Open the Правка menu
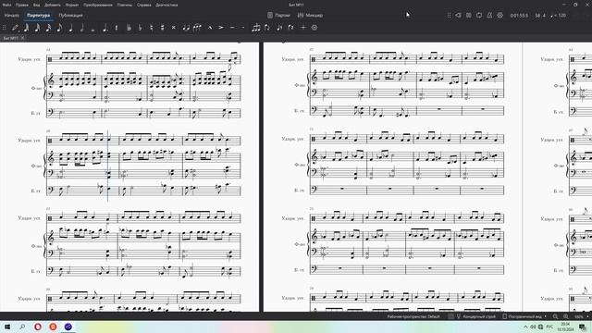 coord(22,5)
